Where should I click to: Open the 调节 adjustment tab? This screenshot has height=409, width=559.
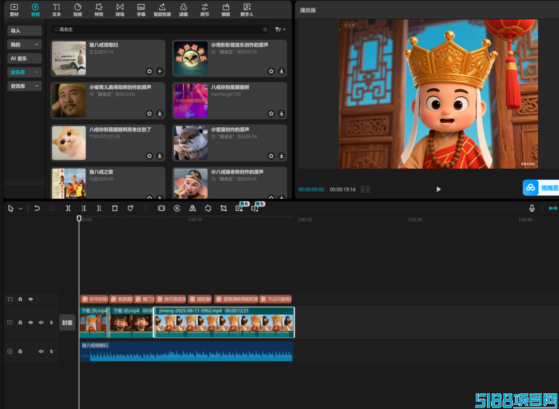click(x=204, y=10)
